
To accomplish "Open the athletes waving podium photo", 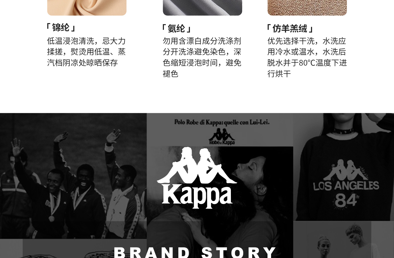I will [x=73, y=176].
